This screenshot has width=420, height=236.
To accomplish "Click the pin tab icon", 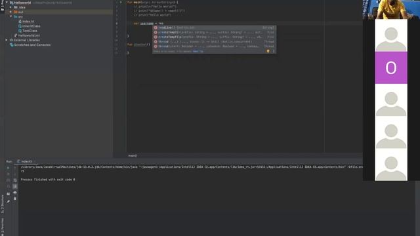I will [x=8, y=201].
